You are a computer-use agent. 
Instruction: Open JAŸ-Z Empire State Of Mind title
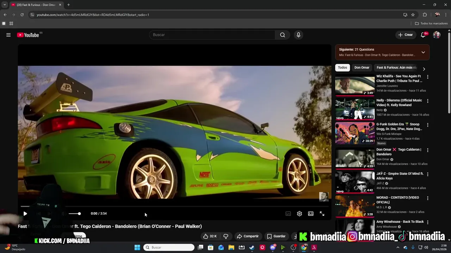click(x=400, y=176)
